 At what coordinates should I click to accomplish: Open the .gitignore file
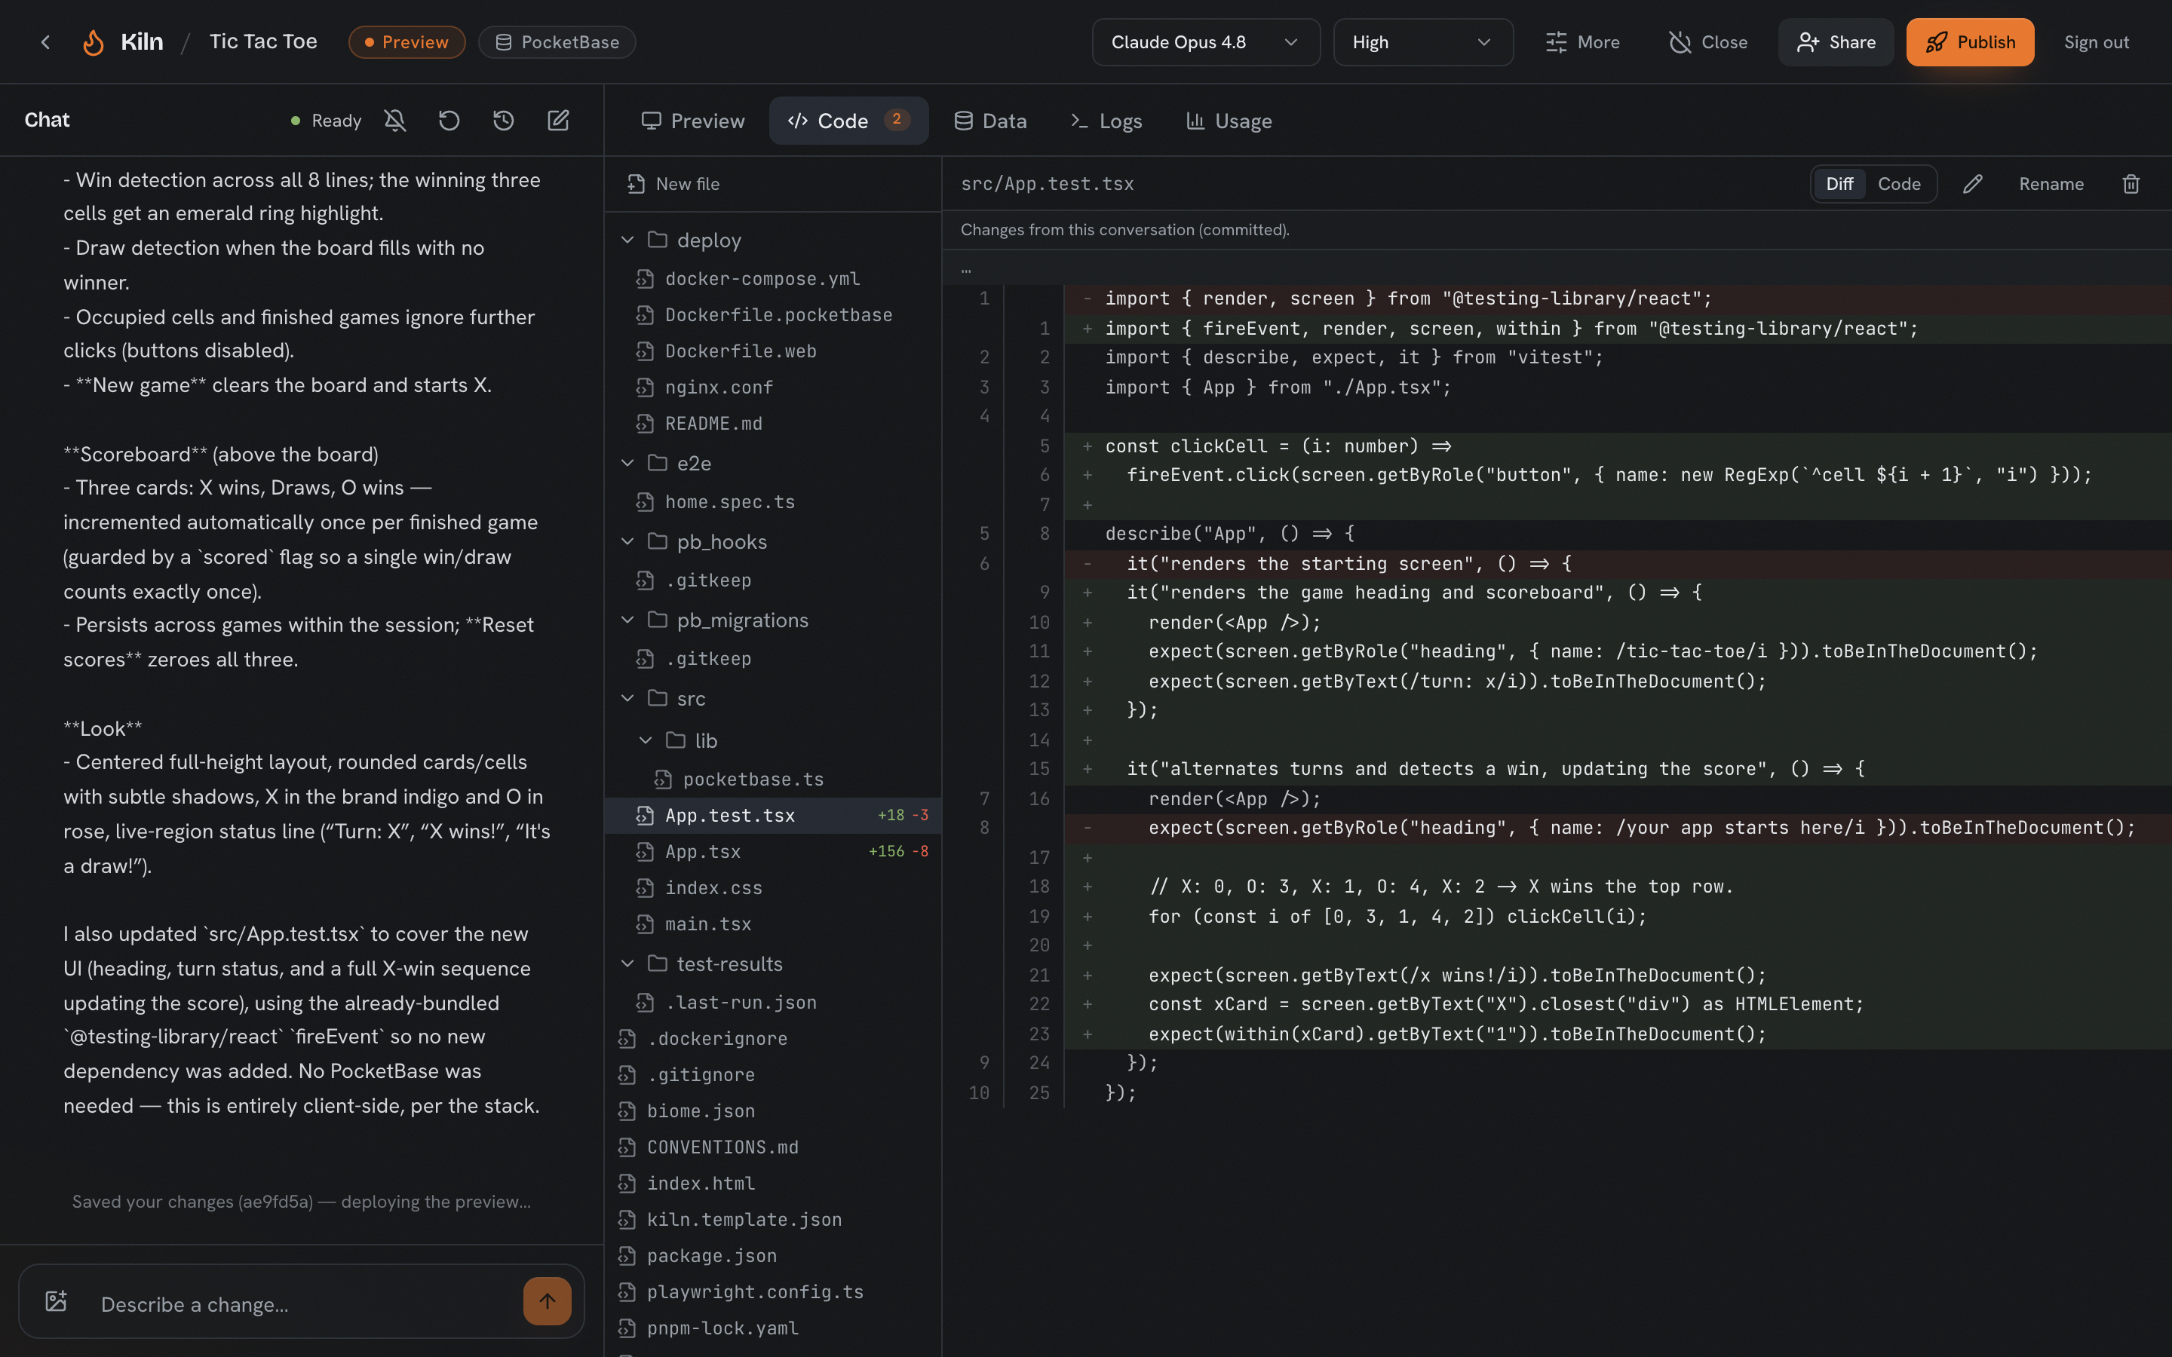(x=700, y=1075)
